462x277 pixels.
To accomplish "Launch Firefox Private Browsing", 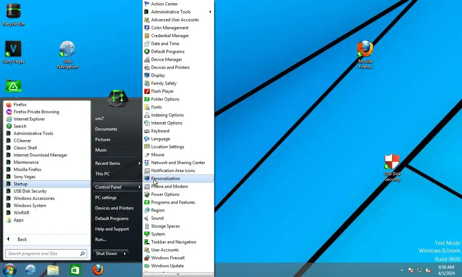I will point(47,112).
